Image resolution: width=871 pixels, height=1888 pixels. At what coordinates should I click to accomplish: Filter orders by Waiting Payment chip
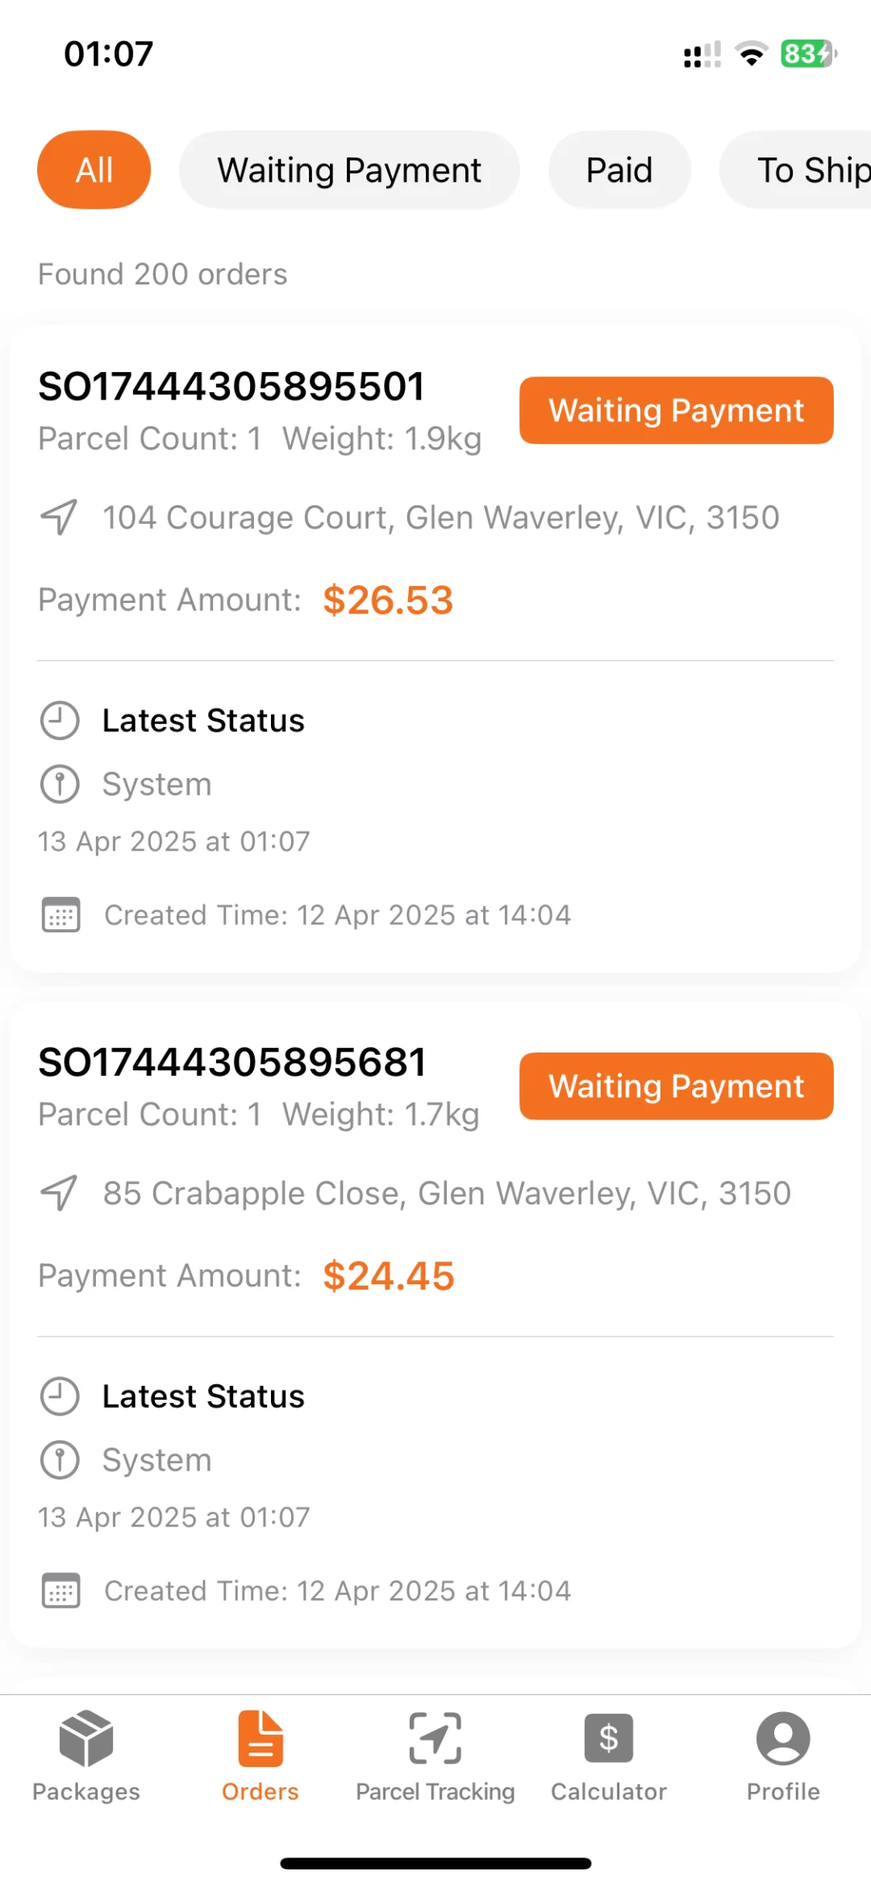click(x=349, y=170)
